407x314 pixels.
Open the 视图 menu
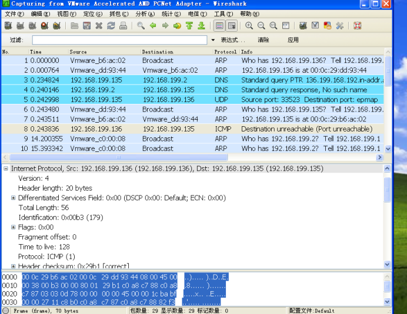(66, 14)
